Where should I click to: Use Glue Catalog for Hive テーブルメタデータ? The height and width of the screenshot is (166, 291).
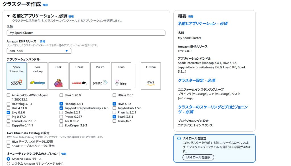pyautogui.click(x=8, y=142)
